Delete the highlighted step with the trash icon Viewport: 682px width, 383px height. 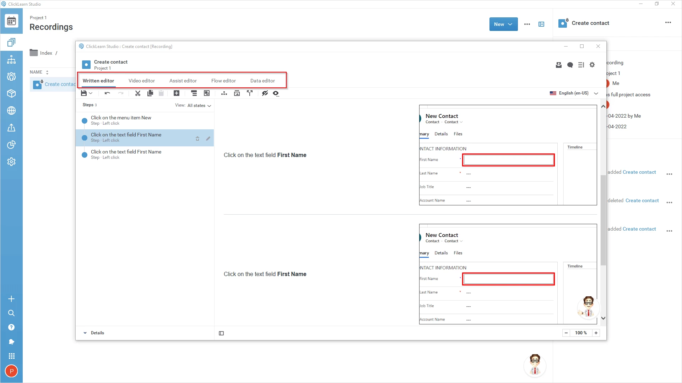pos(197,139)
